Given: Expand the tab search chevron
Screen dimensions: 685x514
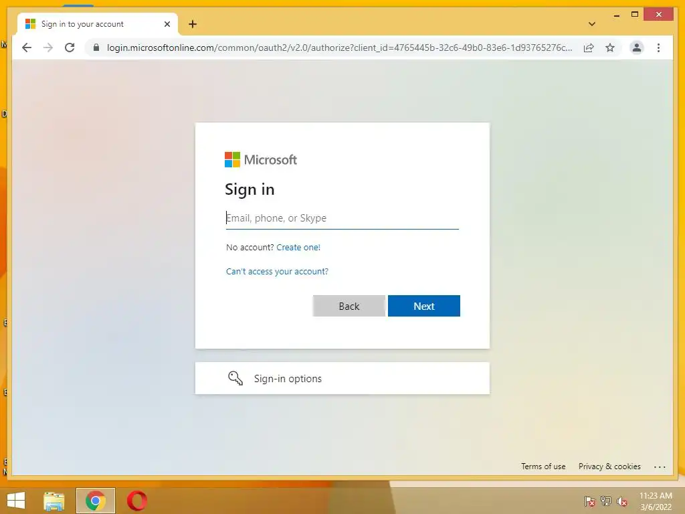Looking at the screenshot, I should 591,24.
